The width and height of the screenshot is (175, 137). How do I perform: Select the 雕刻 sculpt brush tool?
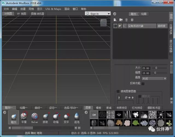tap(14, 118)
